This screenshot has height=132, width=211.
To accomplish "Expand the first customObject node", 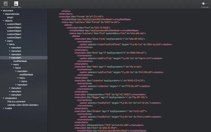I will pyautogui.click(x=6, y=24).
